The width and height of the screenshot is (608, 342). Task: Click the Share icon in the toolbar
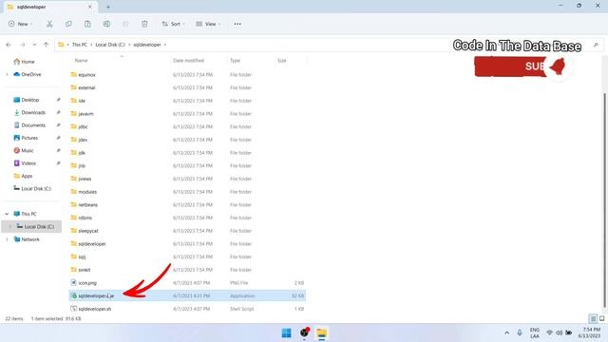125,24
